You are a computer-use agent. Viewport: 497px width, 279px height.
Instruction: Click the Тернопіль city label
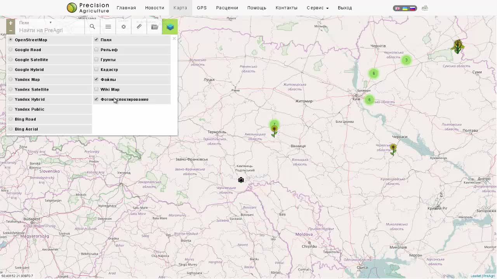pyautogui.click(x=217, y=132)
